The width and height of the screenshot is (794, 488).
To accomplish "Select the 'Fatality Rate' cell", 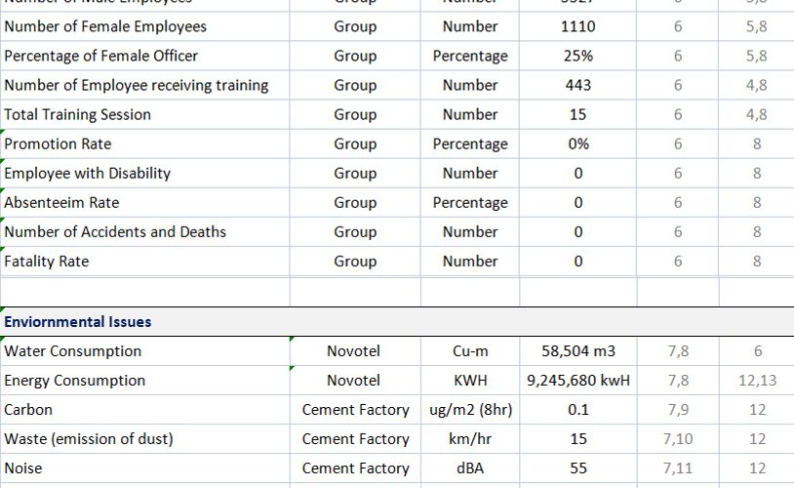I will point(144,262).
